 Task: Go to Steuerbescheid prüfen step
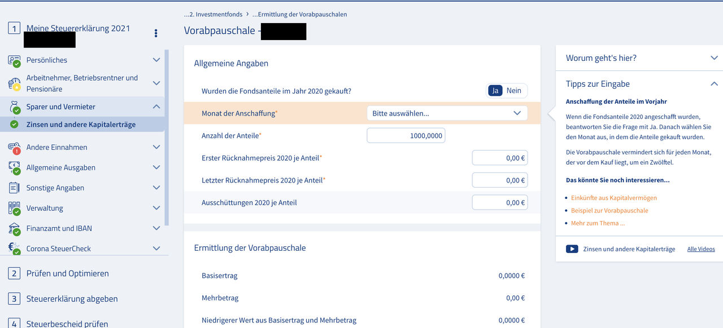pos(67,323)
